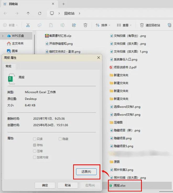This screenshot has width=173, height=193.
Task: Click the image icon of 照片恢复2.png
Action: [111, 170]
